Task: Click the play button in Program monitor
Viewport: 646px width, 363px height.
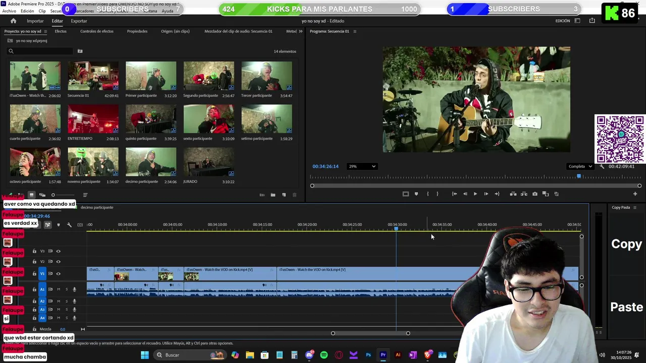Action: [x=475, y=194]
